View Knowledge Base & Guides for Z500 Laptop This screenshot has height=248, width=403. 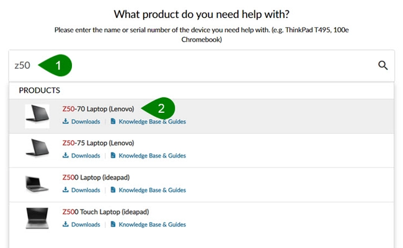pyautogui.click(x=152, y=190)
